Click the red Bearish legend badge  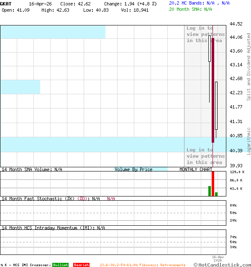point(81,265)
